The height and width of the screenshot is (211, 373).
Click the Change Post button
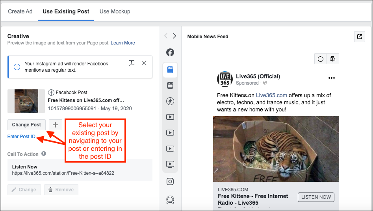(x=26, y=125)
